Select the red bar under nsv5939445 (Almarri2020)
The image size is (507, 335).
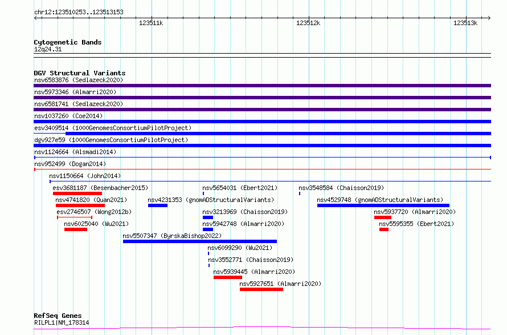click(x=228, y=277)
